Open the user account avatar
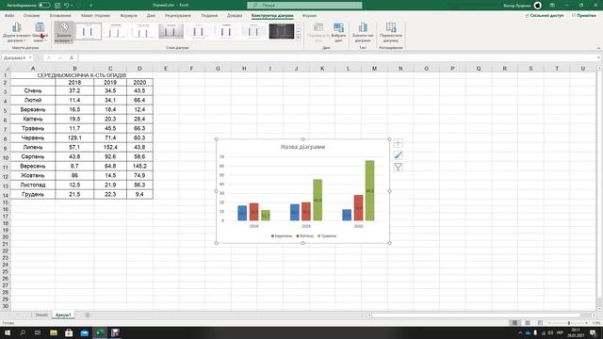The height and width of the screenshot is (339, 603). click(x=538, y=5)
